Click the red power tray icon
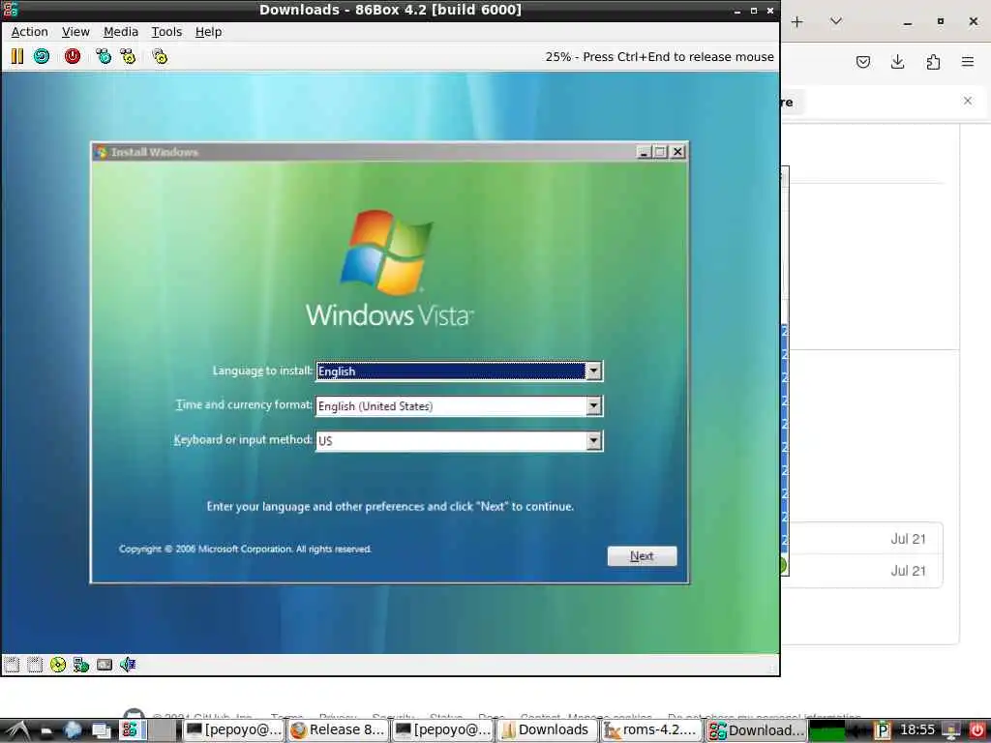This screenshot has height=743, width=991. (977, 730)
